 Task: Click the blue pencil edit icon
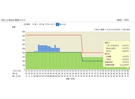[x=58, y=24]
